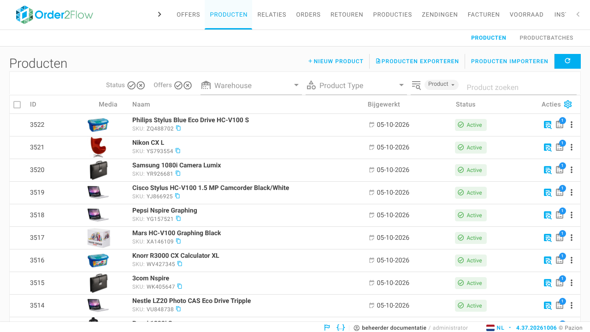Enable the Status checkmark filter
Image resolution: width=590 pixels, height=332 pixels.
click(x=131, y=85)
